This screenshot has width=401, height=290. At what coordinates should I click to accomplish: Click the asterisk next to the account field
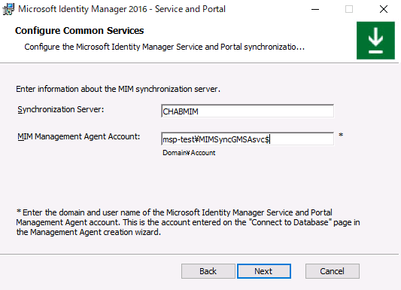tap(341, 135)
